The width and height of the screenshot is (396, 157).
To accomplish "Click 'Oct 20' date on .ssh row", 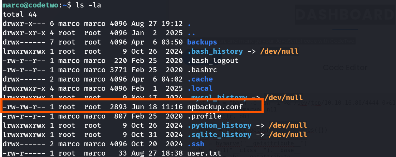I will 144,144.
